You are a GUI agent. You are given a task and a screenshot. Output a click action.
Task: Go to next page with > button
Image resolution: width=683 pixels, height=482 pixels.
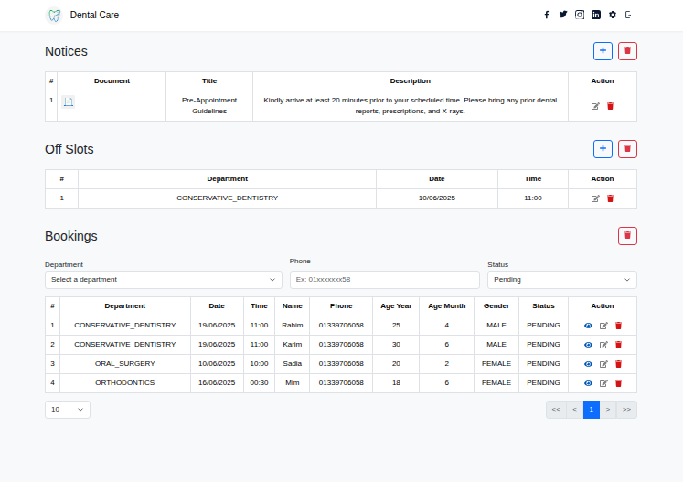pos(608,410)
